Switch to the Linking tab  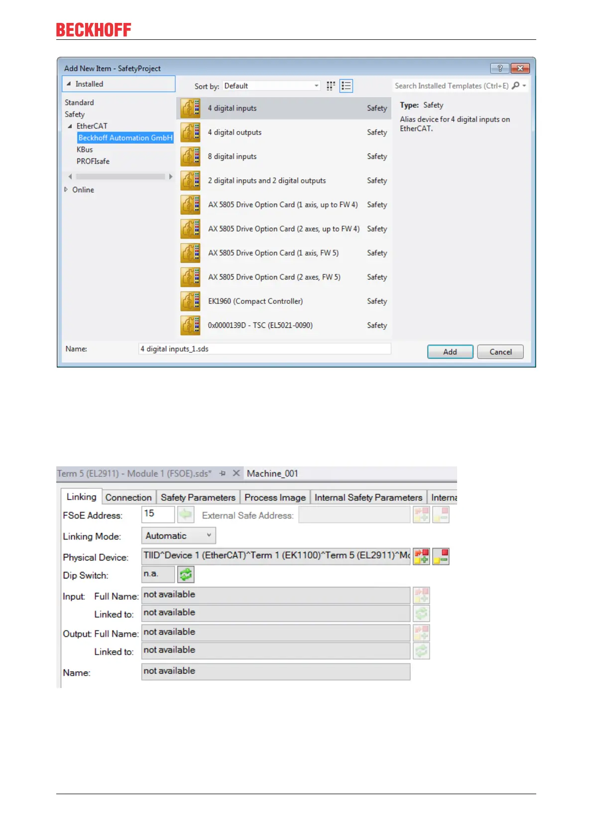(82, 497)
